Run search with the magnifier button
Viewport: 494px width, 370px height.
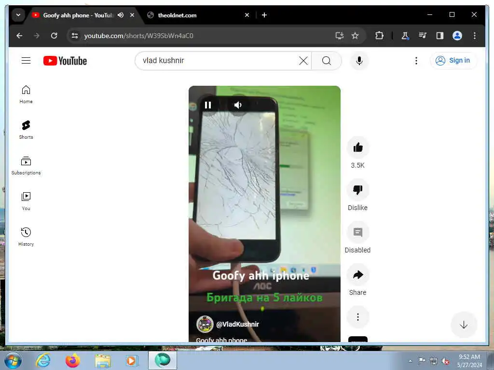tap(327, 61)
